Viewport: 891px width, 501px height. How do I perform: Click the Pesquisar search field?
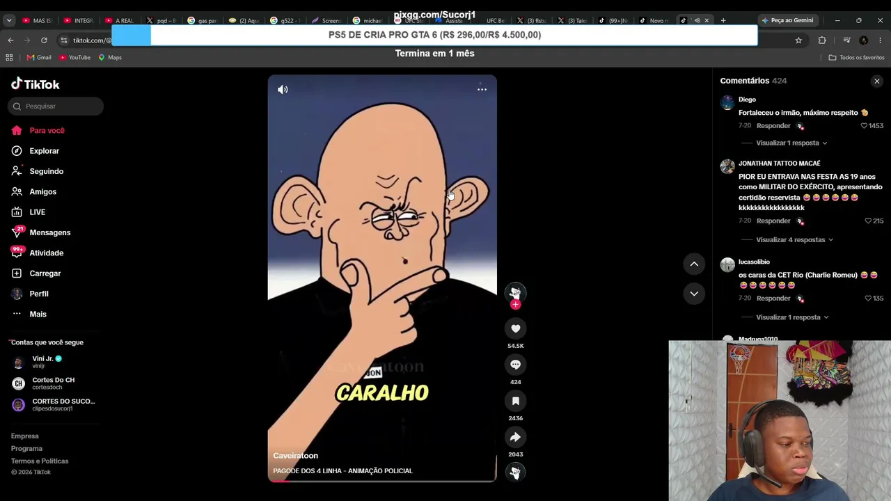pyautogui.click(x=56, y=106)
